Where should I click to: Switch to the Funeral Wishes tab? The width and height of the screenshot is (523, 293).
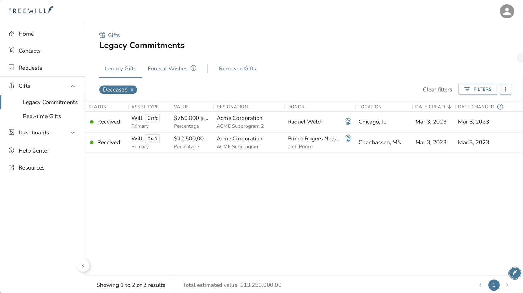click(x=167, y=69)
